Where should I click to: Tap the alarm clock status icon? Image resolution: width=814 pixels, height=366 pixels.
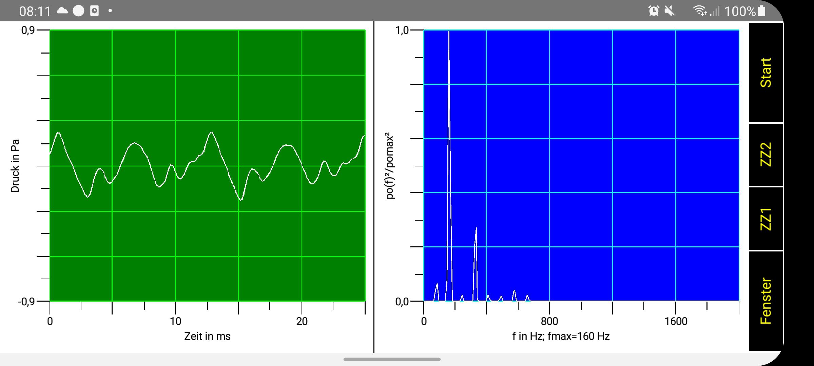click(654, 11)
